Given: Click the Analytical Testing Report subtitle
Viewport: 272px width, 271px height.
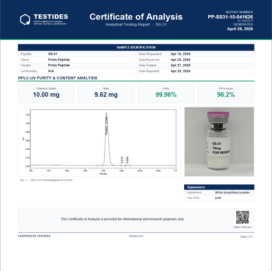Looking at the screenshot, I should (x=136, y=24).
